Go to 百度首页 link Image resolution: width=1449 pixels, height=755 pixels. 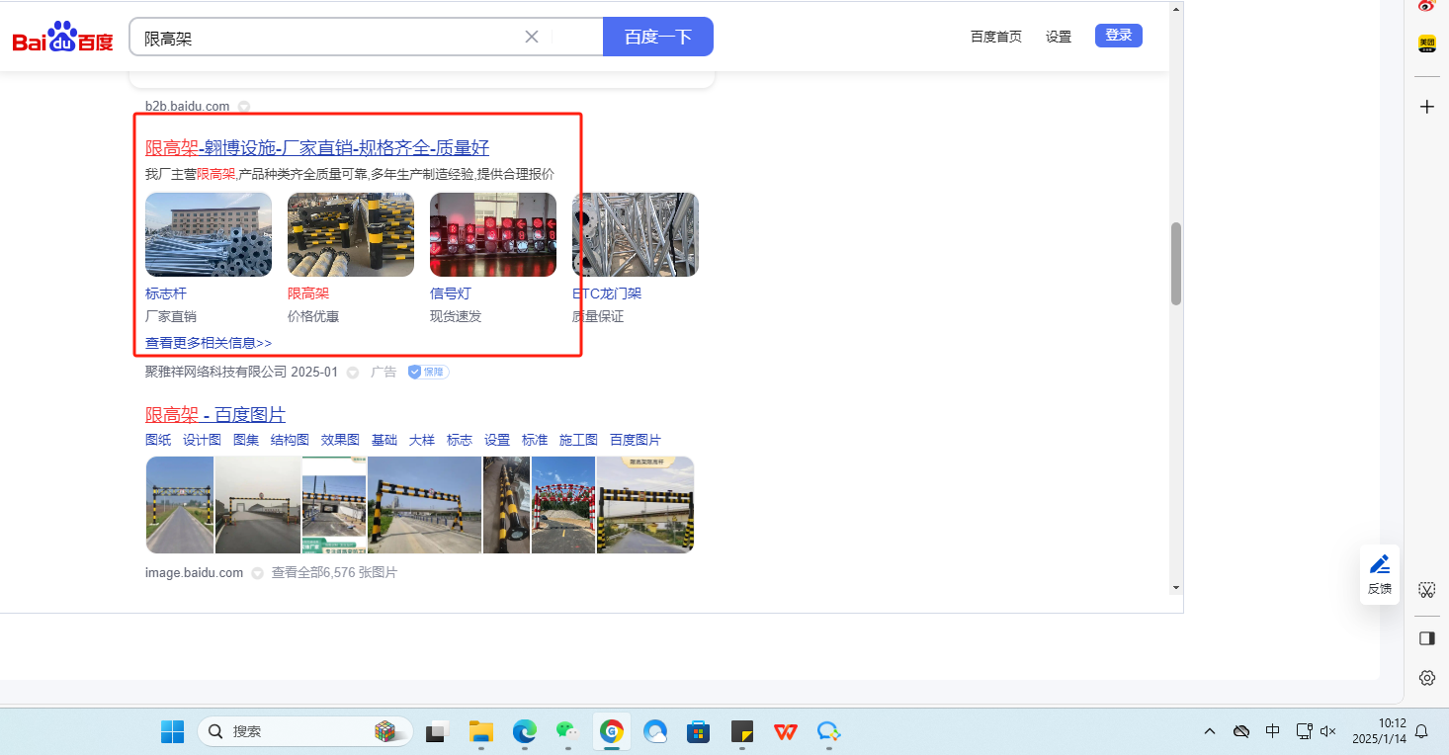996,37
